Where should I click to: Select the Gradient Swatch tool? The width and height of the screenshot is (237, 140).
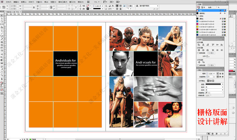click(x=2, y=60)
